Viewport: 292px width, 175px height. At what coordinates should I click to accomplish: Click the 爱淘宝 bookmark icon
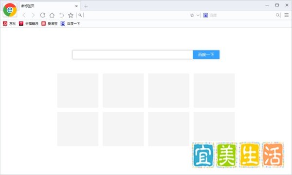pos(43,24)
